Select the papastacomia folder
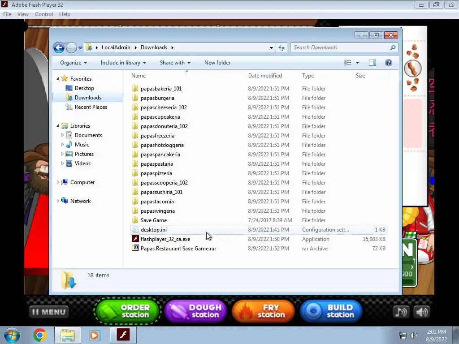459x344 pixels. [x=157, y=201]
